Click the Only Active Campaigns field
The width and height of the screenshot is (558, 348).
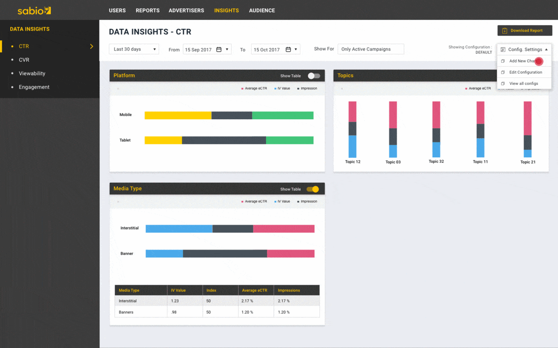[371, 49]
